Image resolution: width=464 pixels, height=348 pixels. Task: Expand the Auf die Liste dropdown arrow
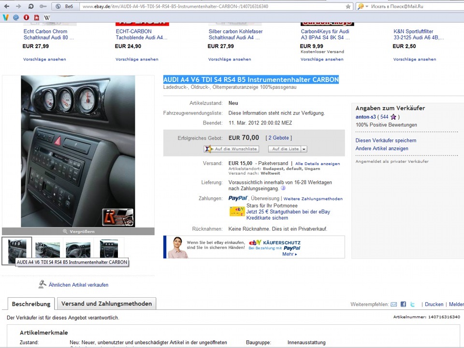(x=304, y=149)
